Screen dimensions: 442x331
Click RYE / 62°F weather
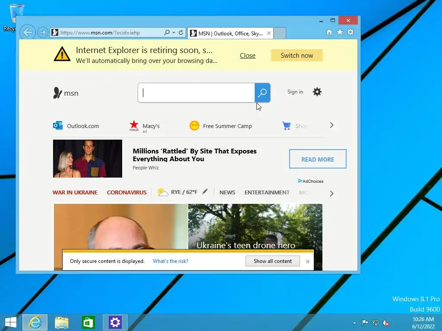[x=184, y=192]
